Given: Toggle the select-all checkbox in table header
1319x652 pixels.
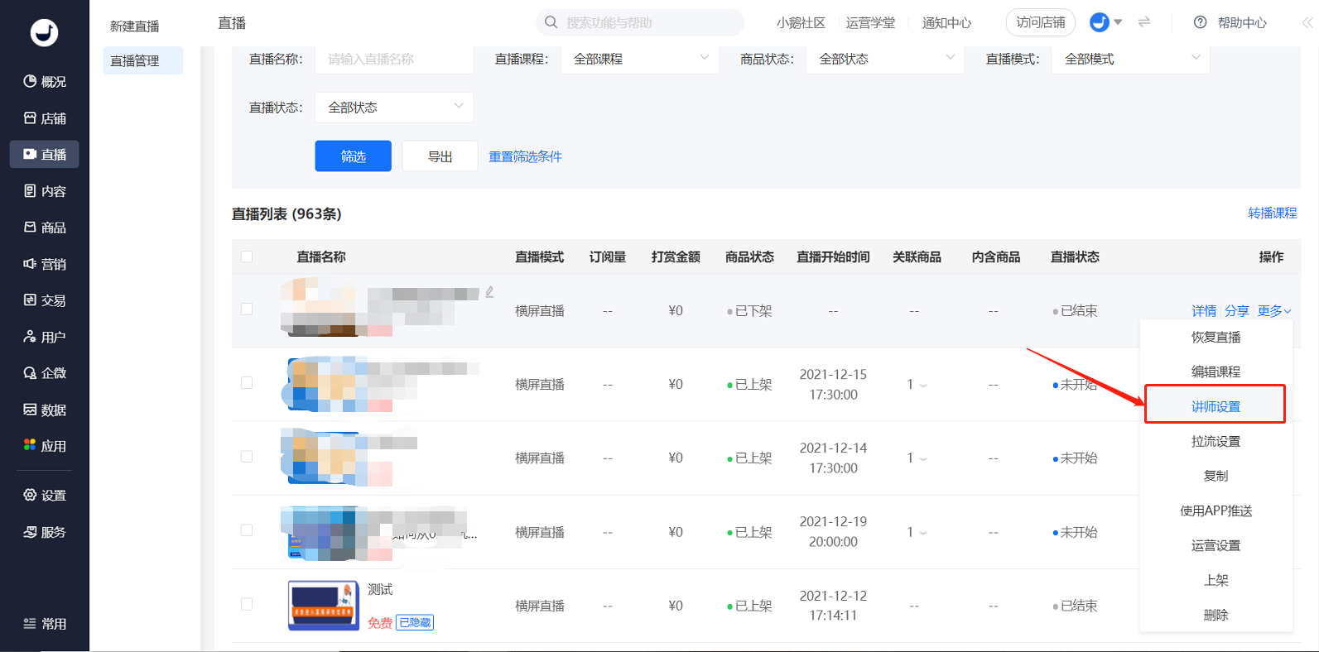Looking at the screenshot, I should click(x=247, y=256).
